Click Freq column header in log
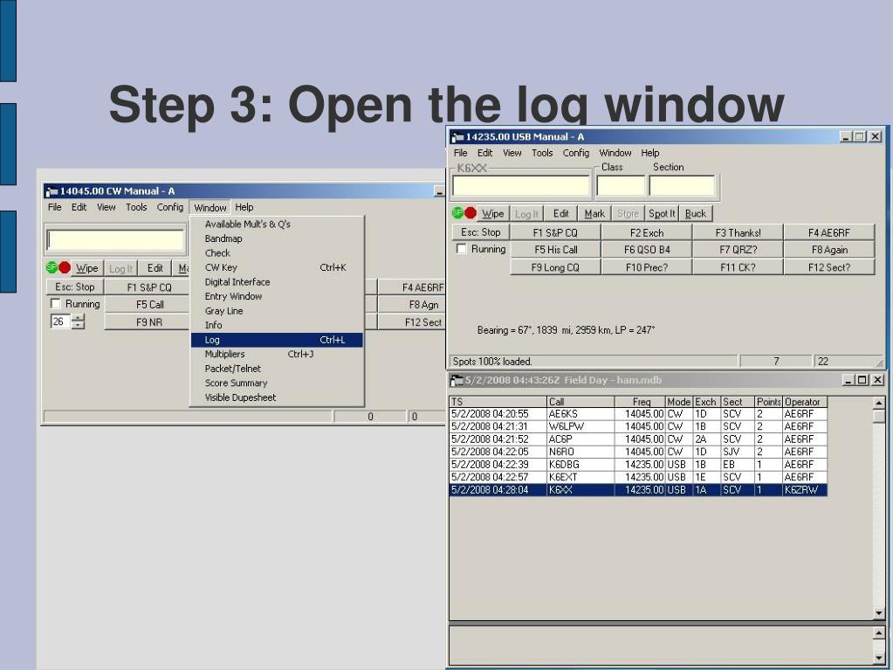Screen dimensions: 893x670 pos(640,402)
